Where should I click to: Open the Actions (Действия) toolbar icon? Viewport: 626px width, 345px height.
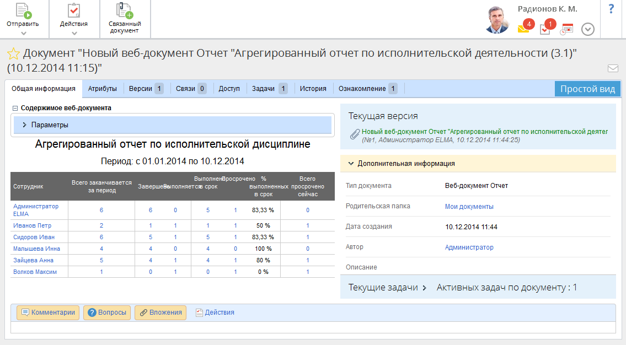click(74, 12)
